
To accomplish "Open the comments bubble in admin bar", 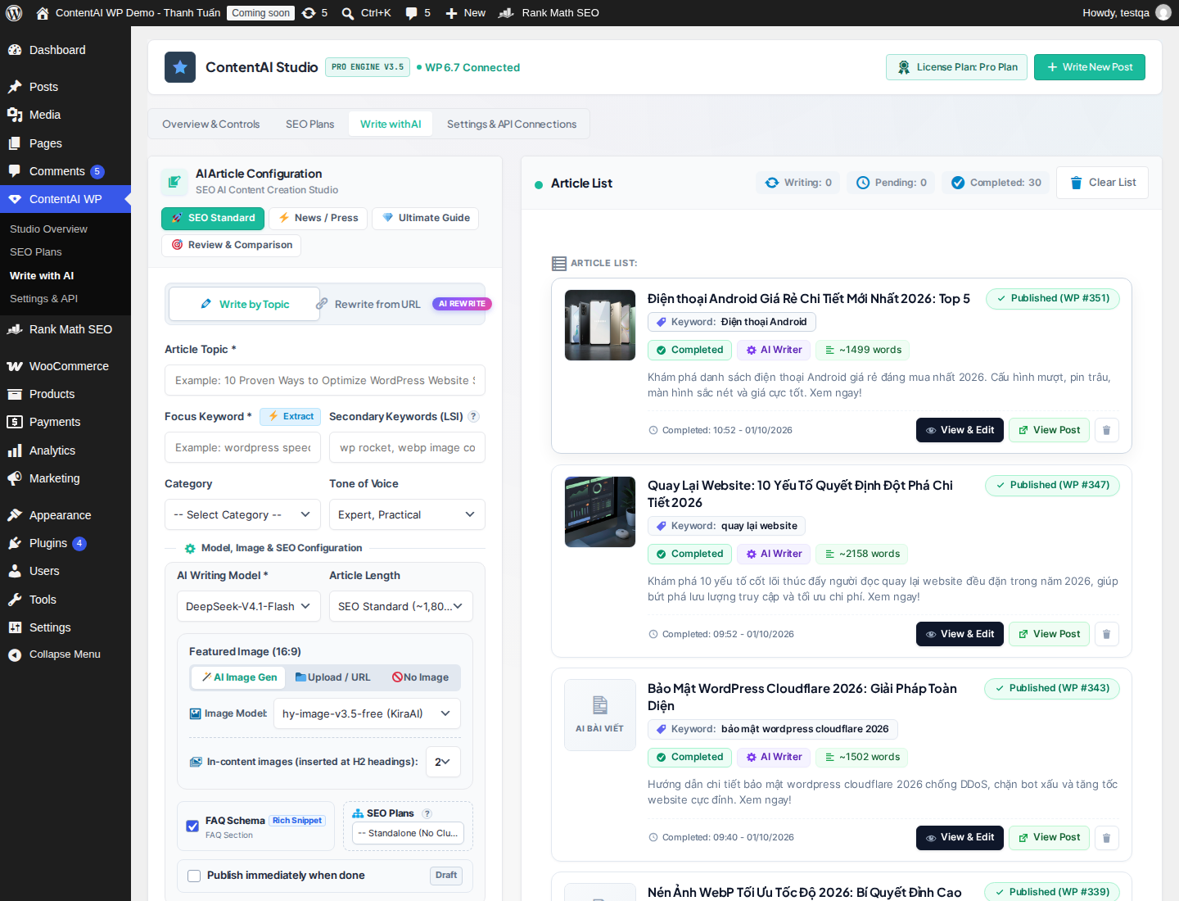I will (418, 13).
